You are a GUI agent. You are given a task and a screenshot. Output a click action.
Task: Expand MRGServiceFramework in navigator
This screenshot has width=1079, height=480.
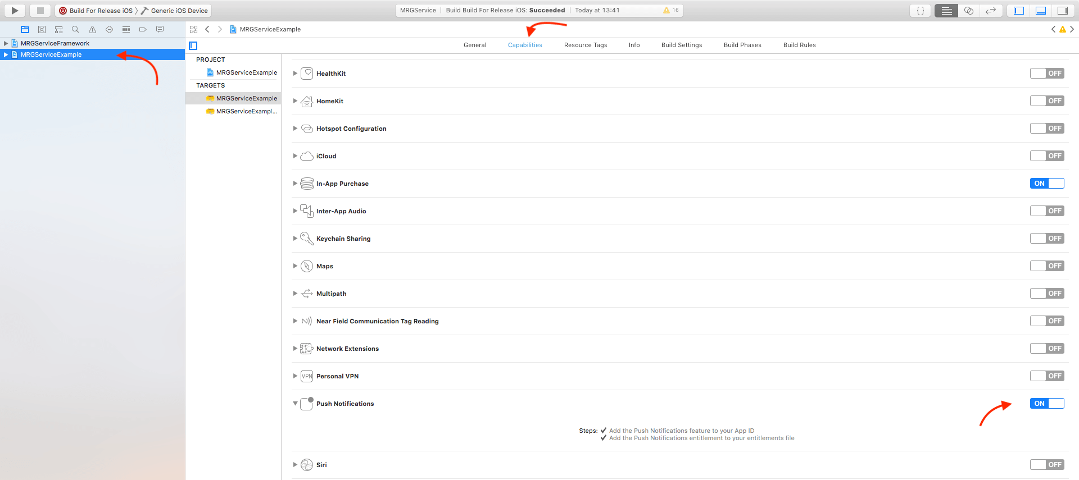tap(6, 43)
